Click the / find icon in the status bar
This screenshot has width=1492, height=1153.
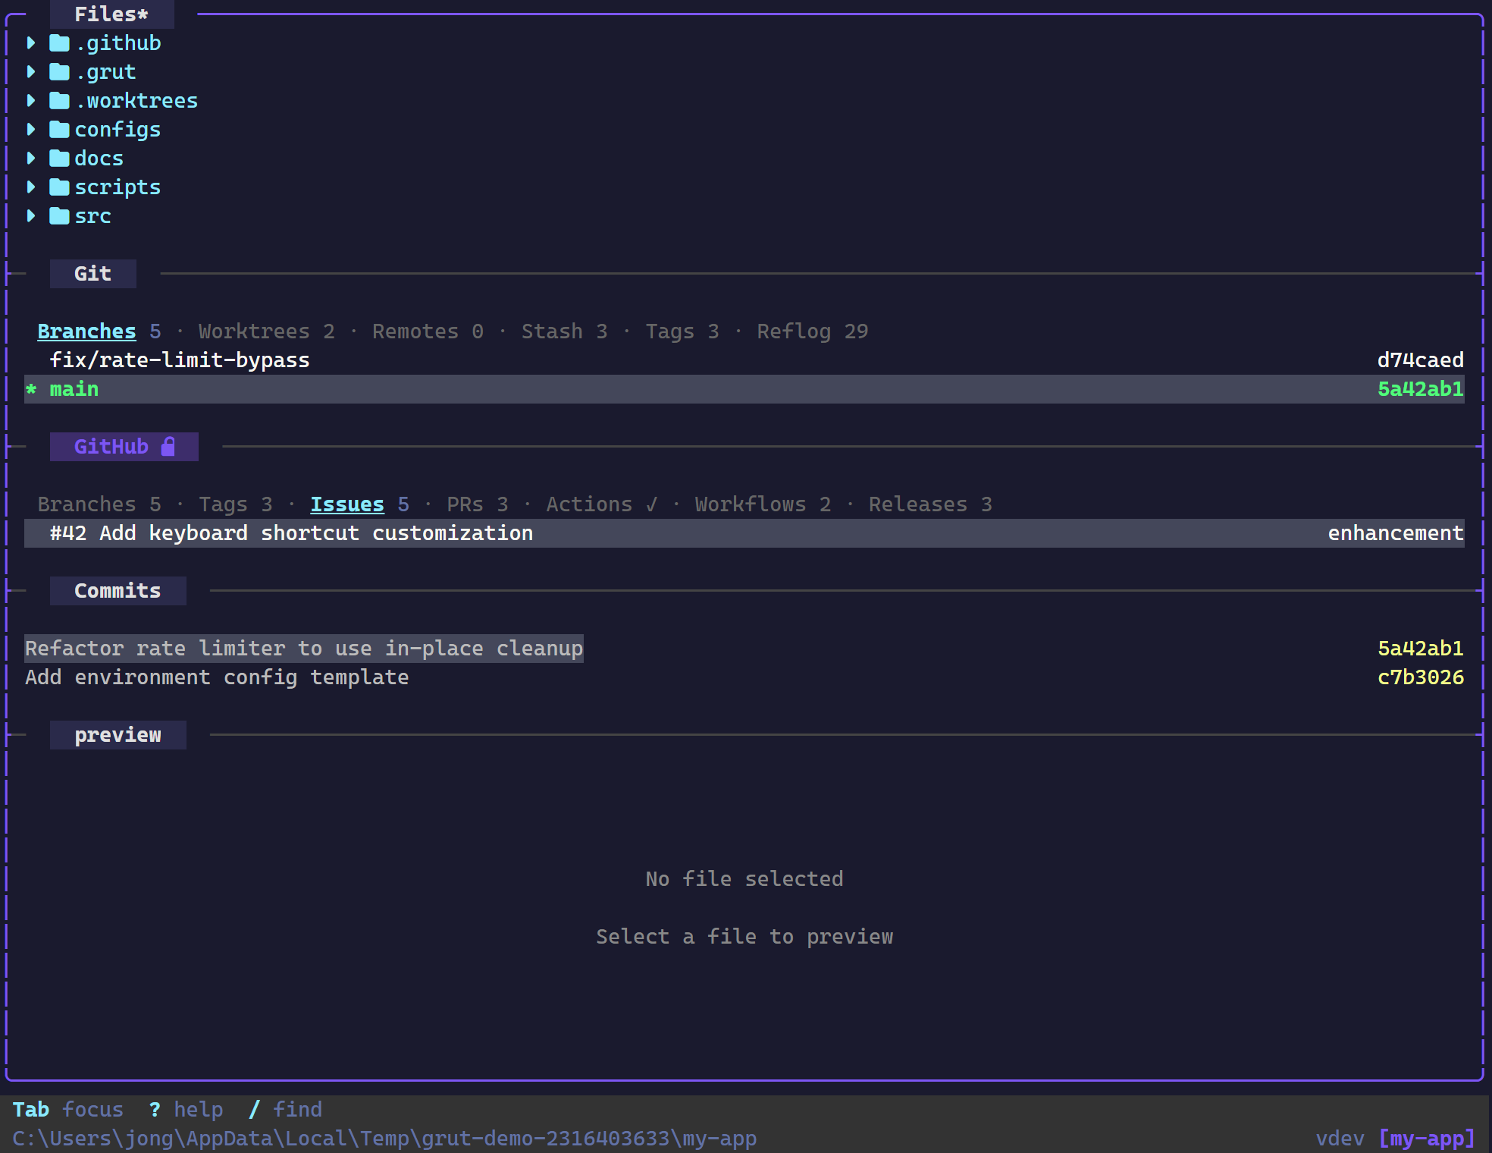(x=255, y=1109)
